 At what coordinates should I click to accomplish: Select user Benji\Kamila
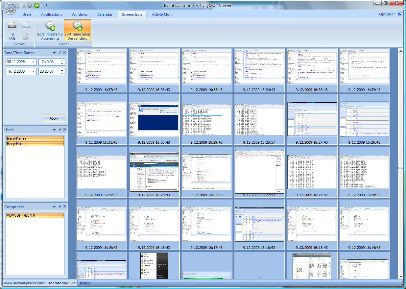35,138
